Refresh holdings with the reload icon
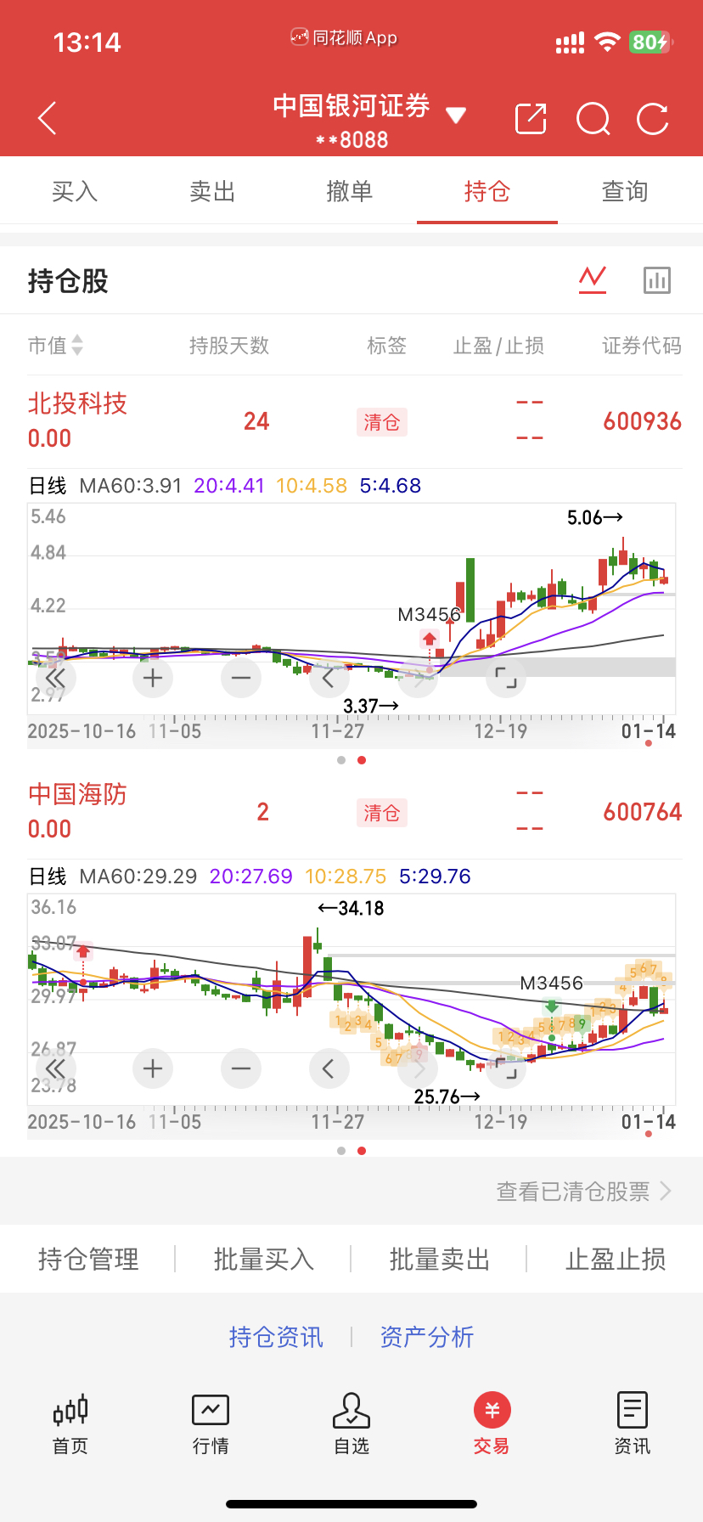 click(653, 119)
